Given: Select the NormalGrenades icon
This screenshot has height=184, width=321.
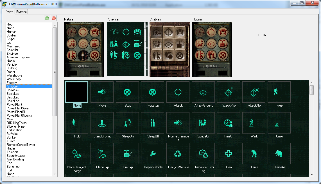Looking at the screenshot, I should (x=178, y=123).
